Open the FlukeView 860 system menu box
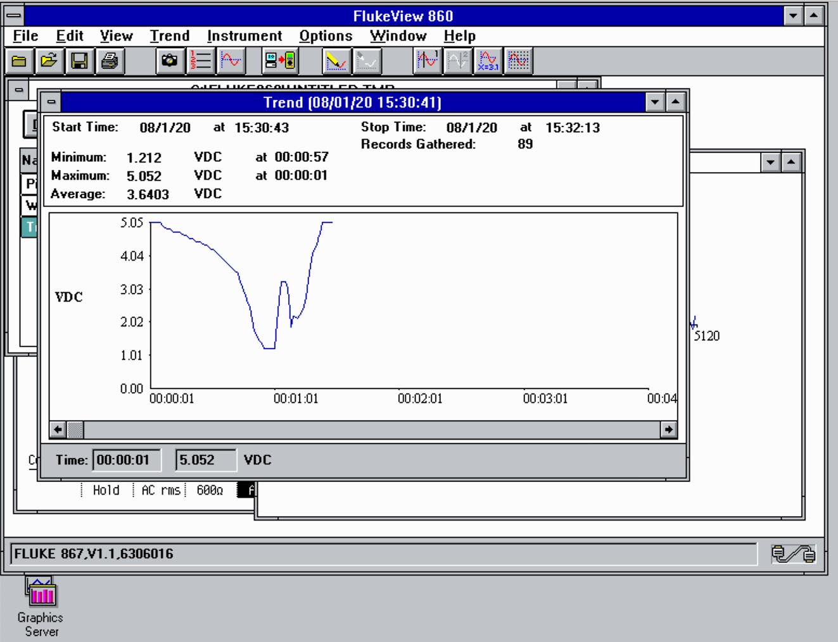838x642 pixels. click(x=14, y=16)
